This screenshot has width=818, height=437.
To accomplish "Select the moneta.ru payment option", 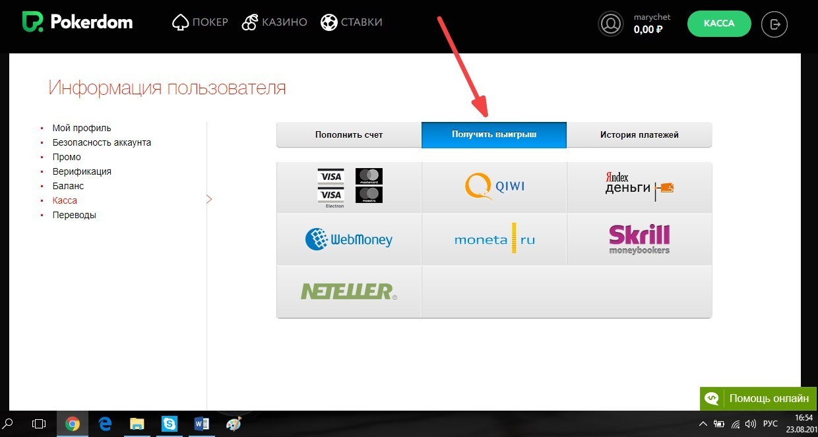I will click(494, 240).
